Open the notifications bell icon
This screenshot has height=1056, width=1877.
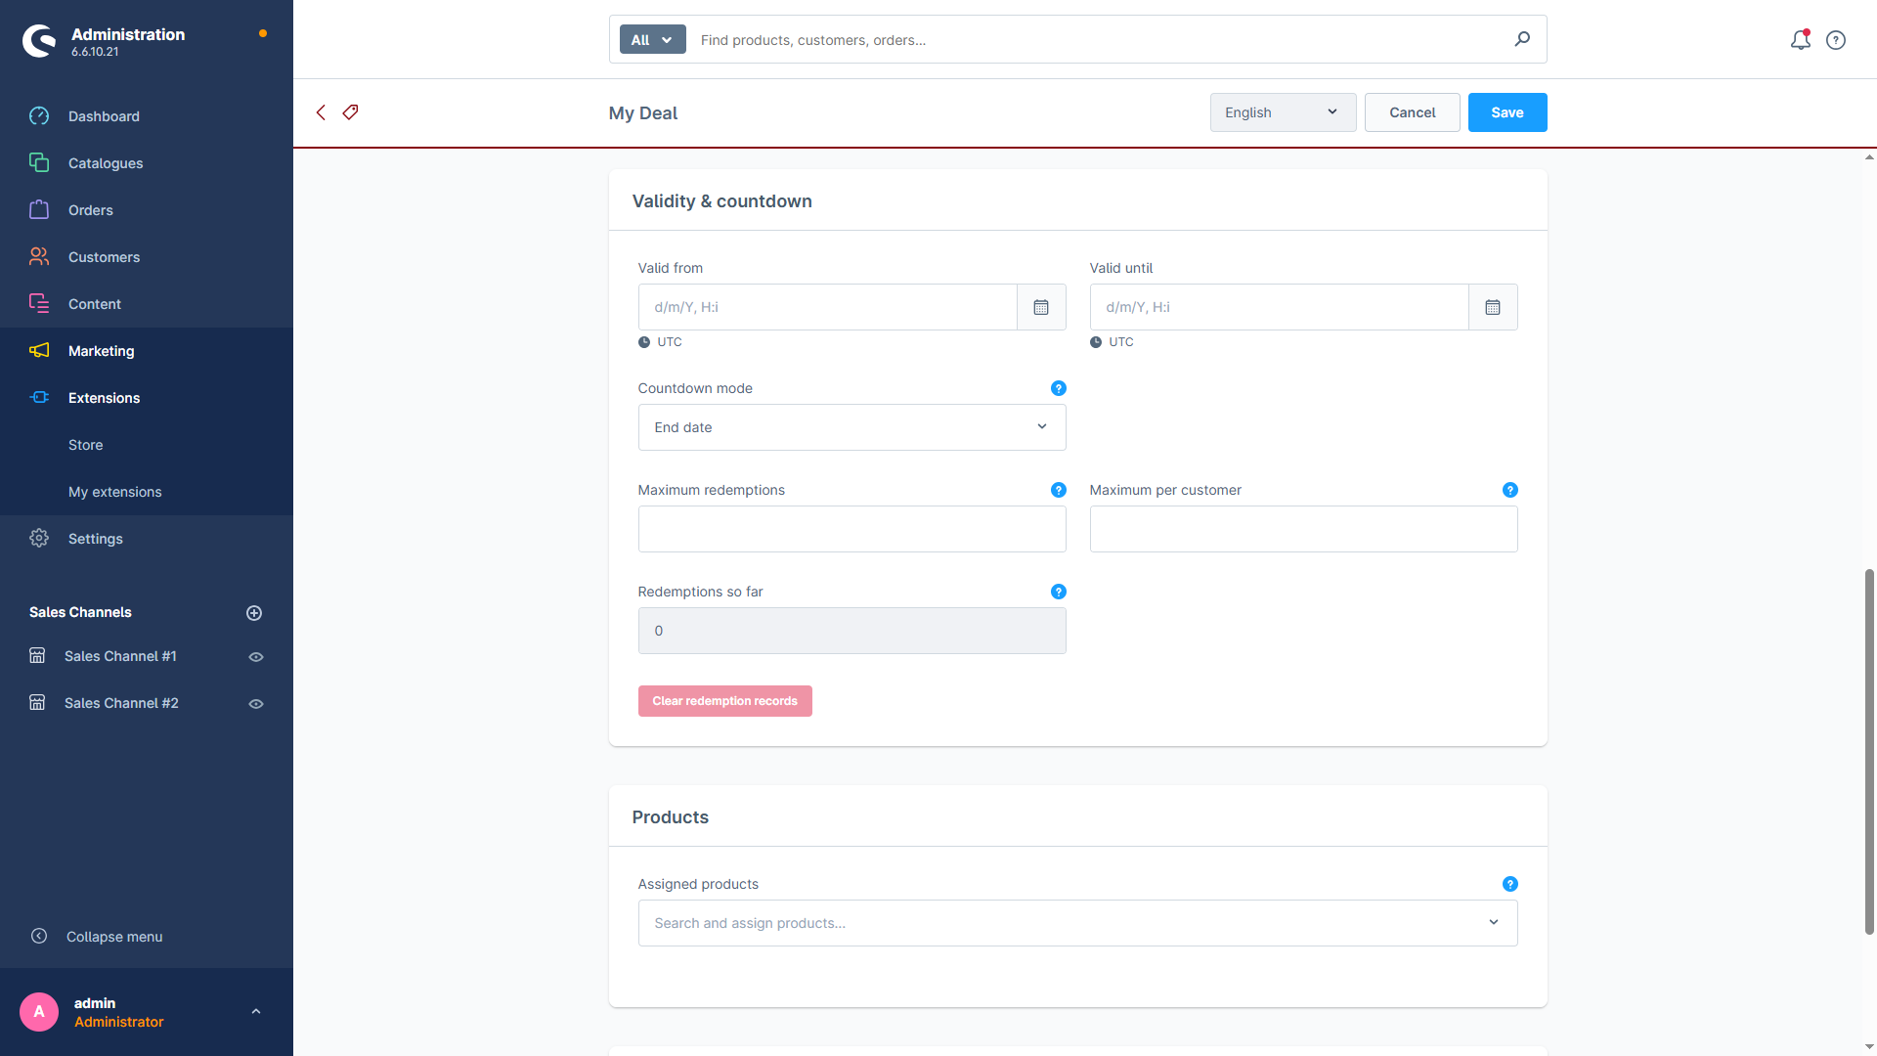coord(1800,40)
